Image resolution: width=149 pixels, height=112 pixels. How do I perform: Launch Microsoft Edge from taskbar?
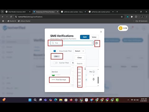coord(56,100)
